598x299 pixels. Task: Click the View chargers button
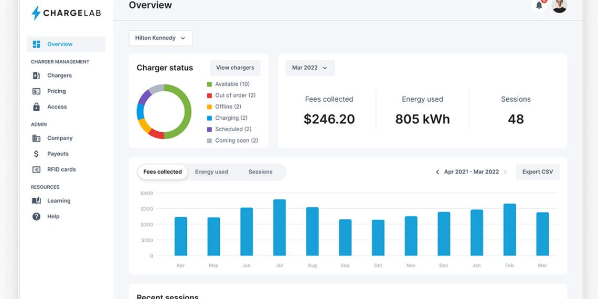tap(235, 68)
